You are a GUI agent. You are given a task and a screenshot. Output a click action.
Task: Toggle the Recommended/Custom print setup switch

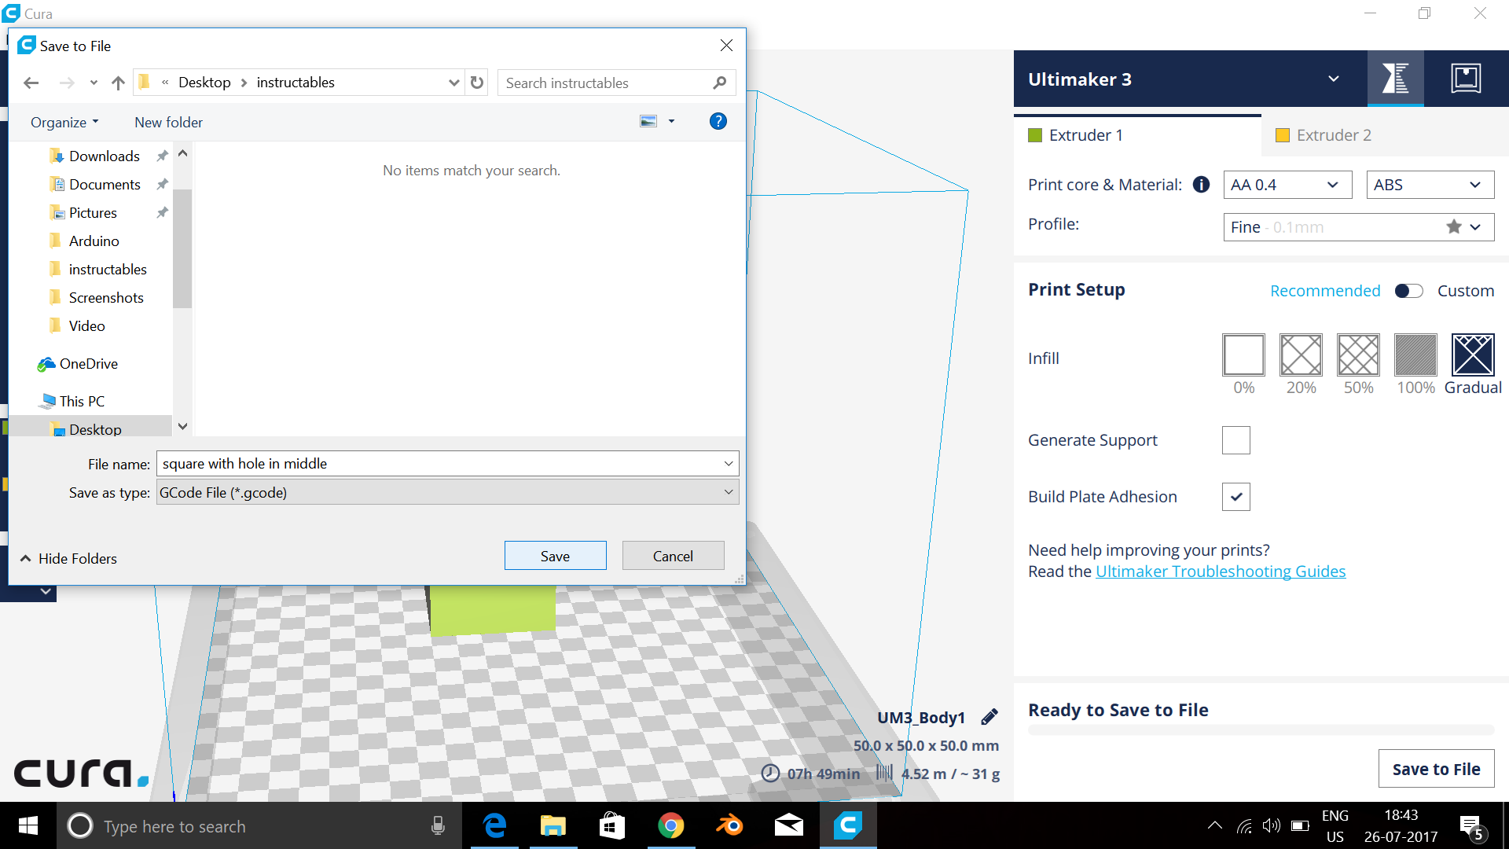coord(1408,291)
